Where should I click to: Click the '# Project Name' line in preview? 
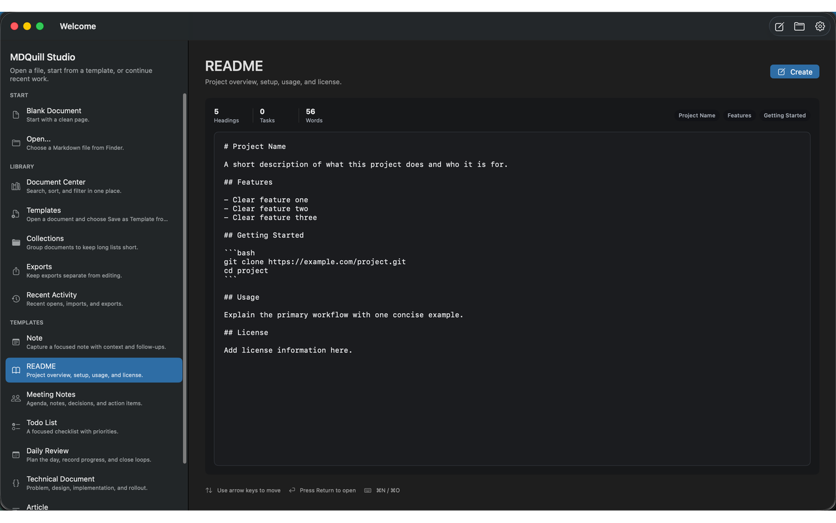255,146
